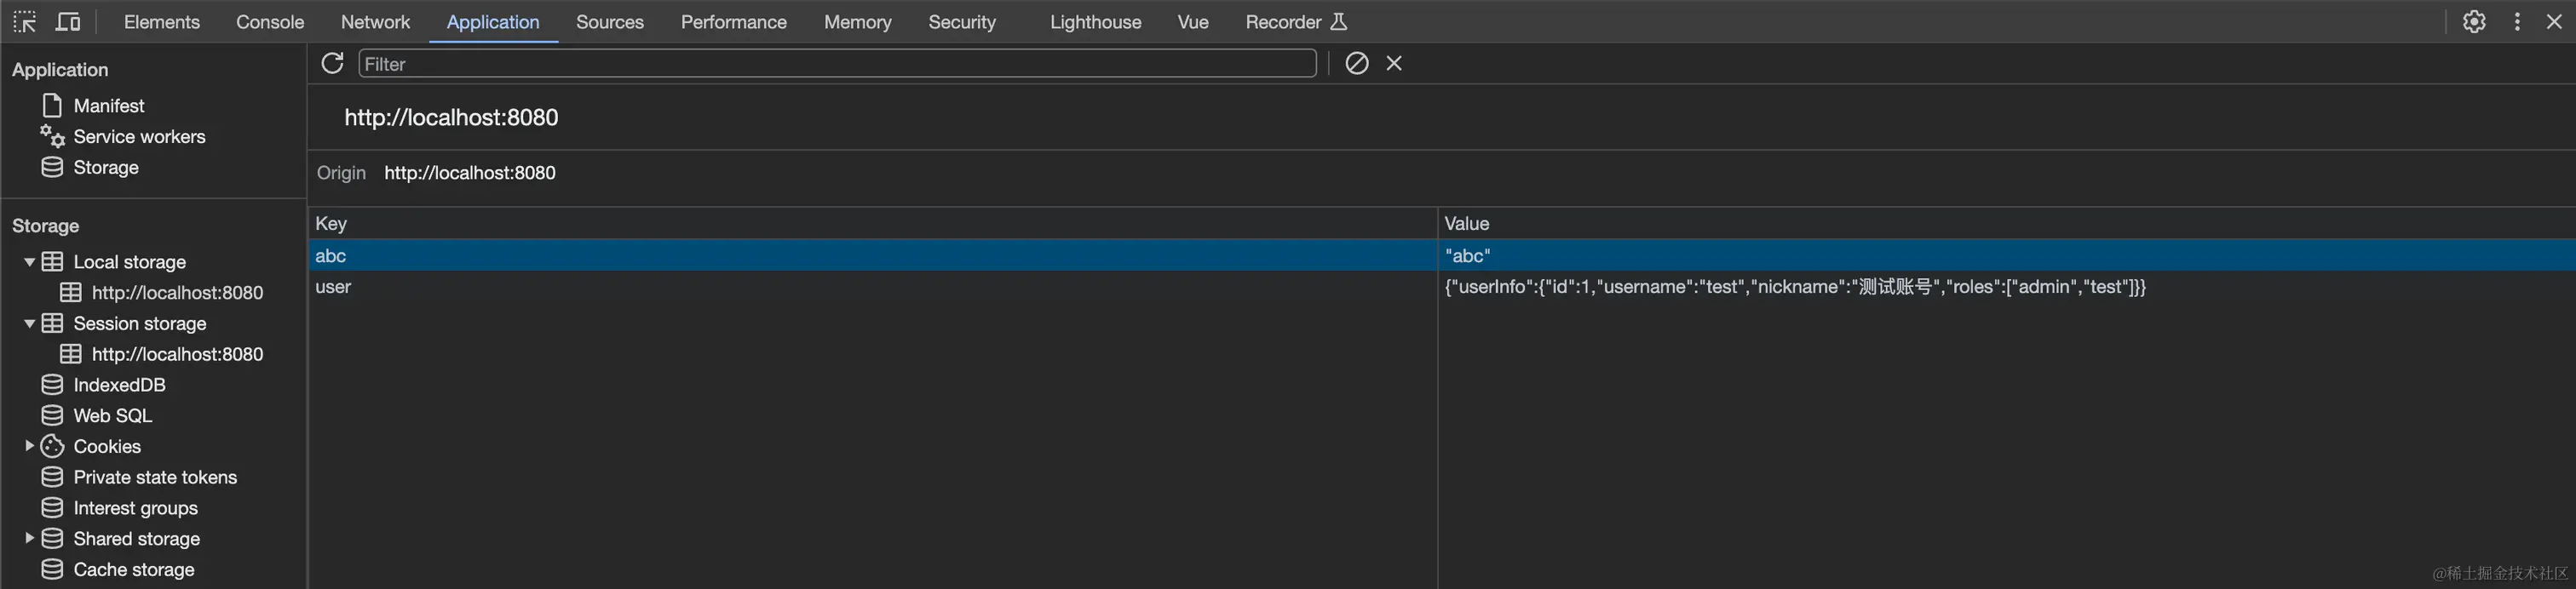
Task: Activate the inspect element picker icon
Action: pyautogui.click(x=24, y=21)
